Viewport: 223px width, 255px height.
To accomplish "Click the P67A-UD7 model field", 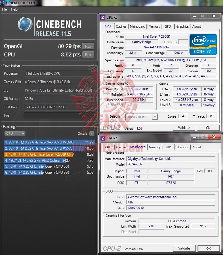I will coord(155,164).
